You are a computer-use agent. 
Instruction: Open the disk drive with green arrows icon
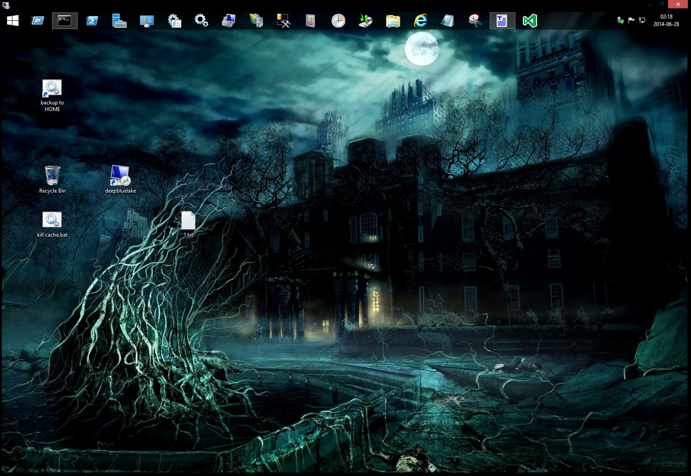[365, 21]
